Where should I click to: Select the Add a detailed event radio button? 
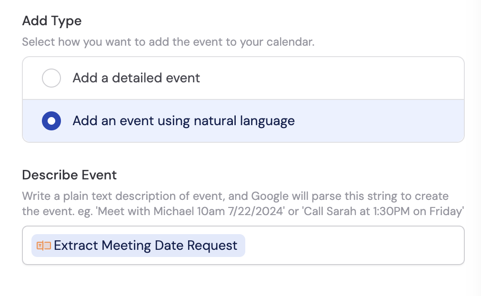coord(51,78)
